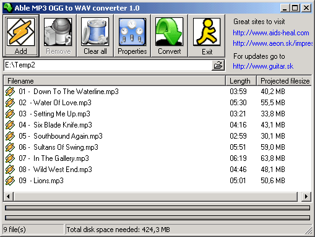This screenshot has height=237, width=315.
Task: Click icon beside 04 - Six Blade Knife.mp3
Action: [10, 125]
